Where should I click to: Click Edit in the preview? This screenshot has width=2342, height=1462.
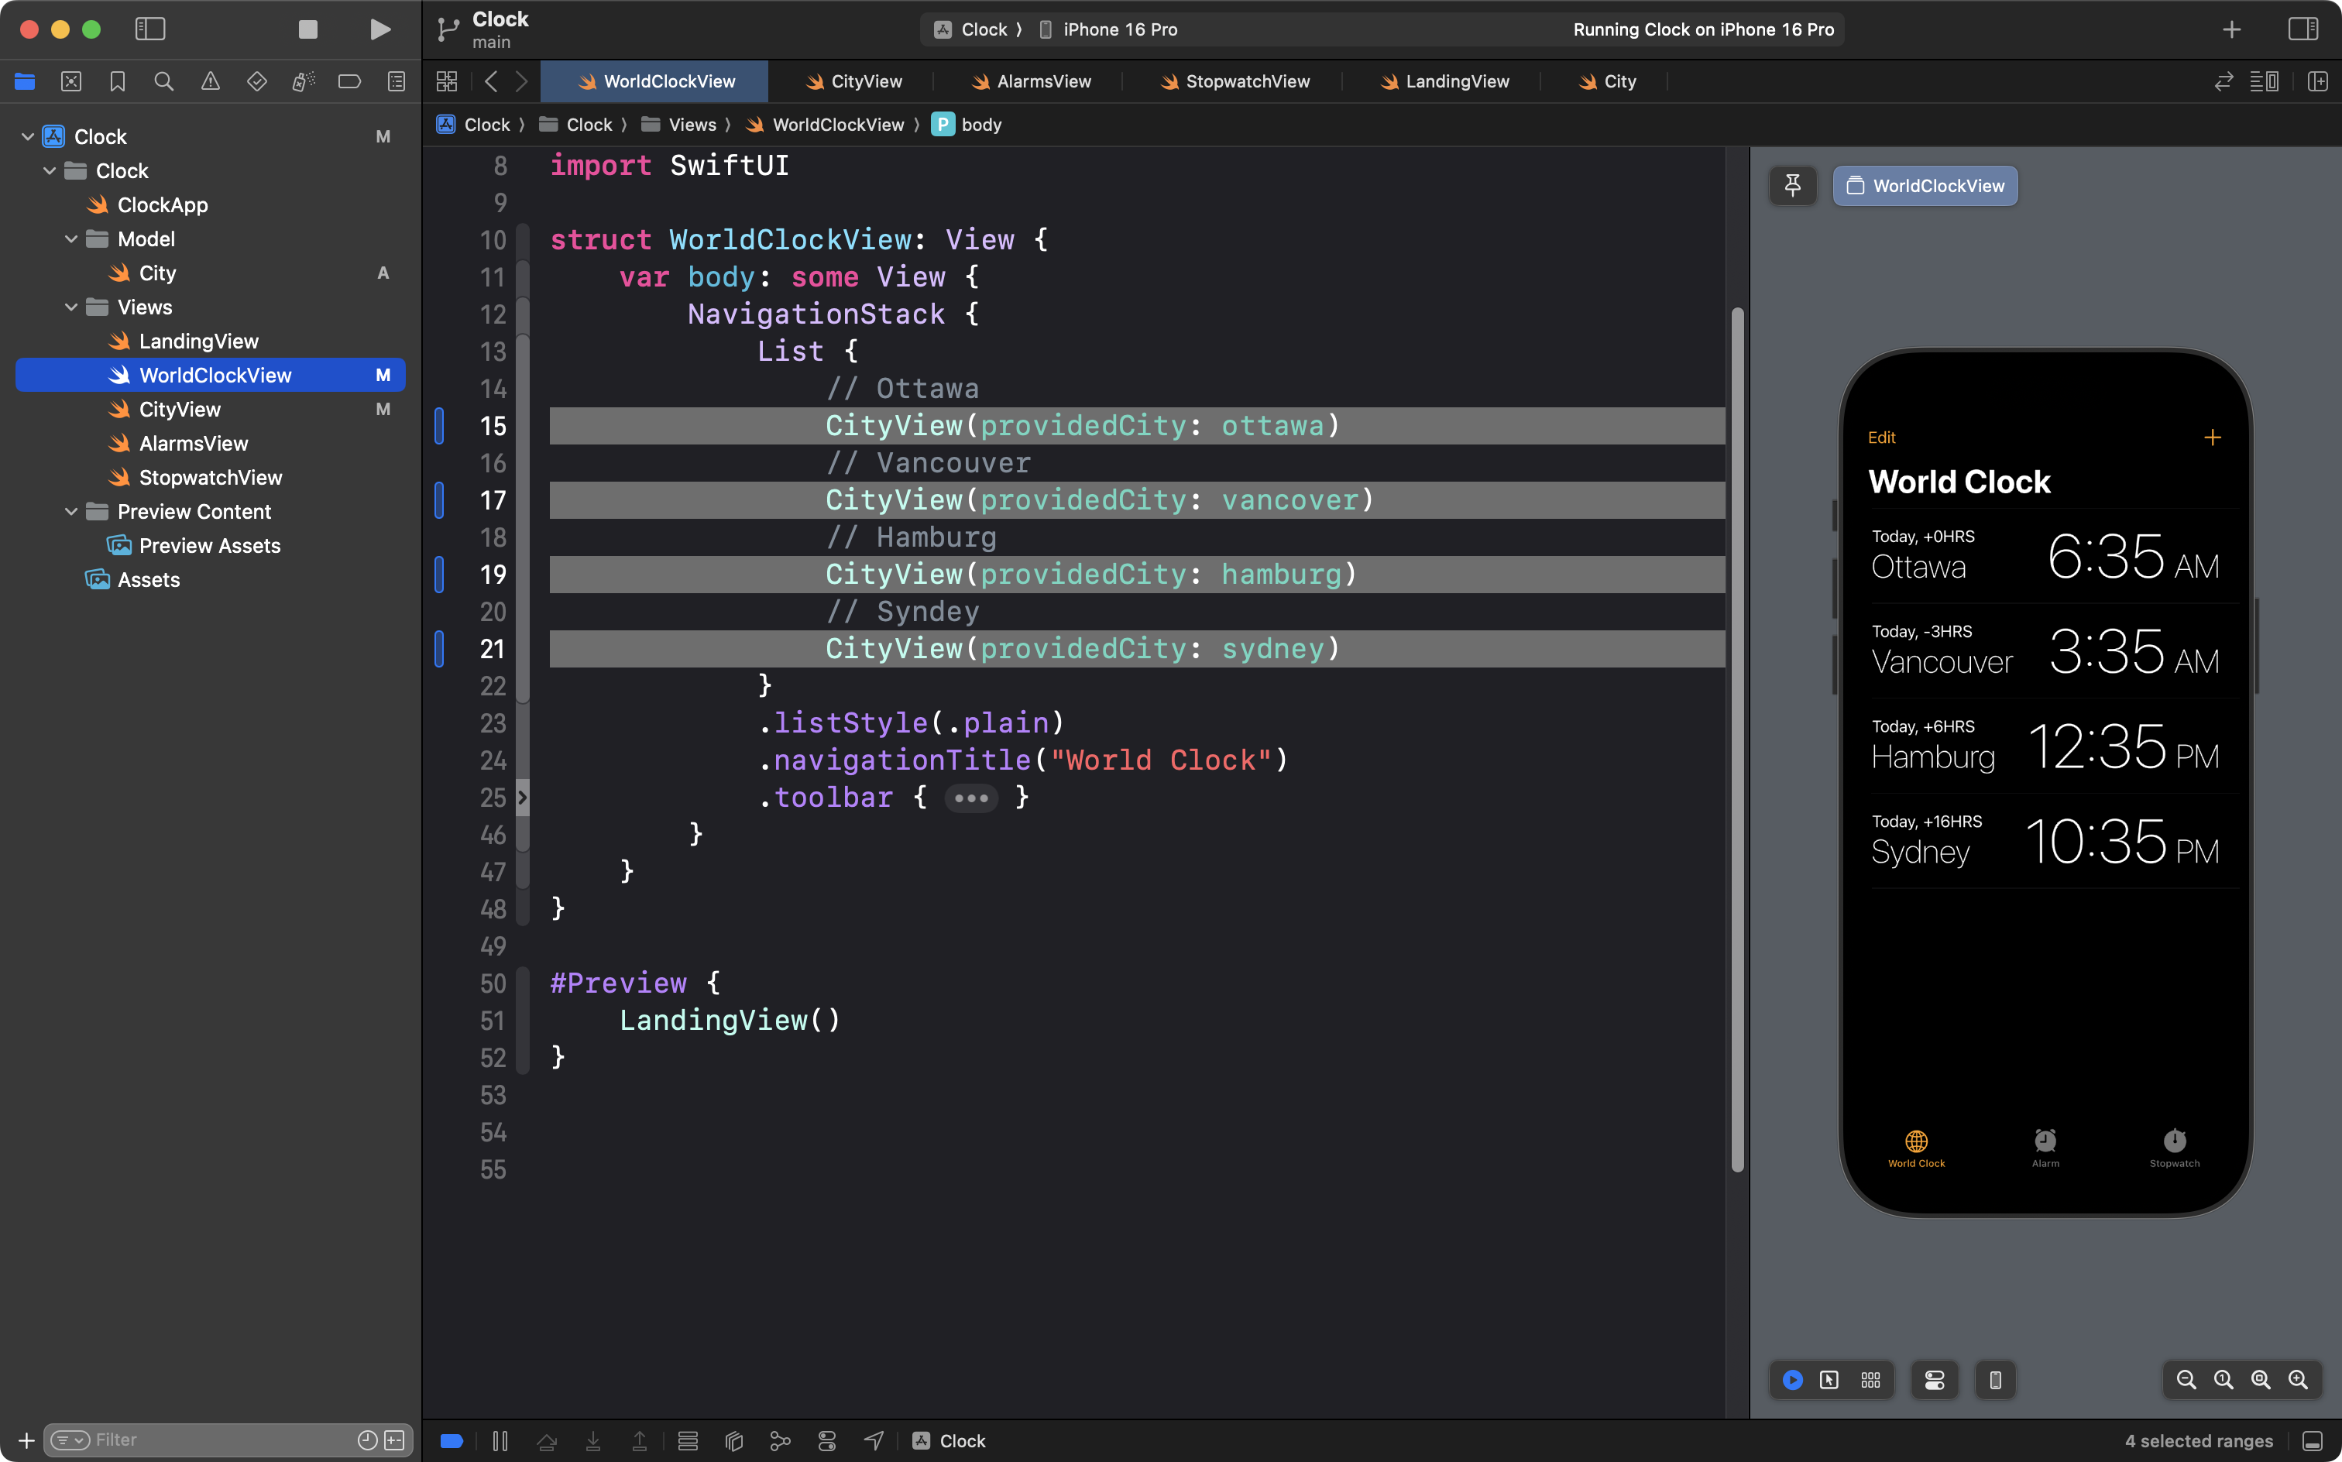(x=1880, y=437)
